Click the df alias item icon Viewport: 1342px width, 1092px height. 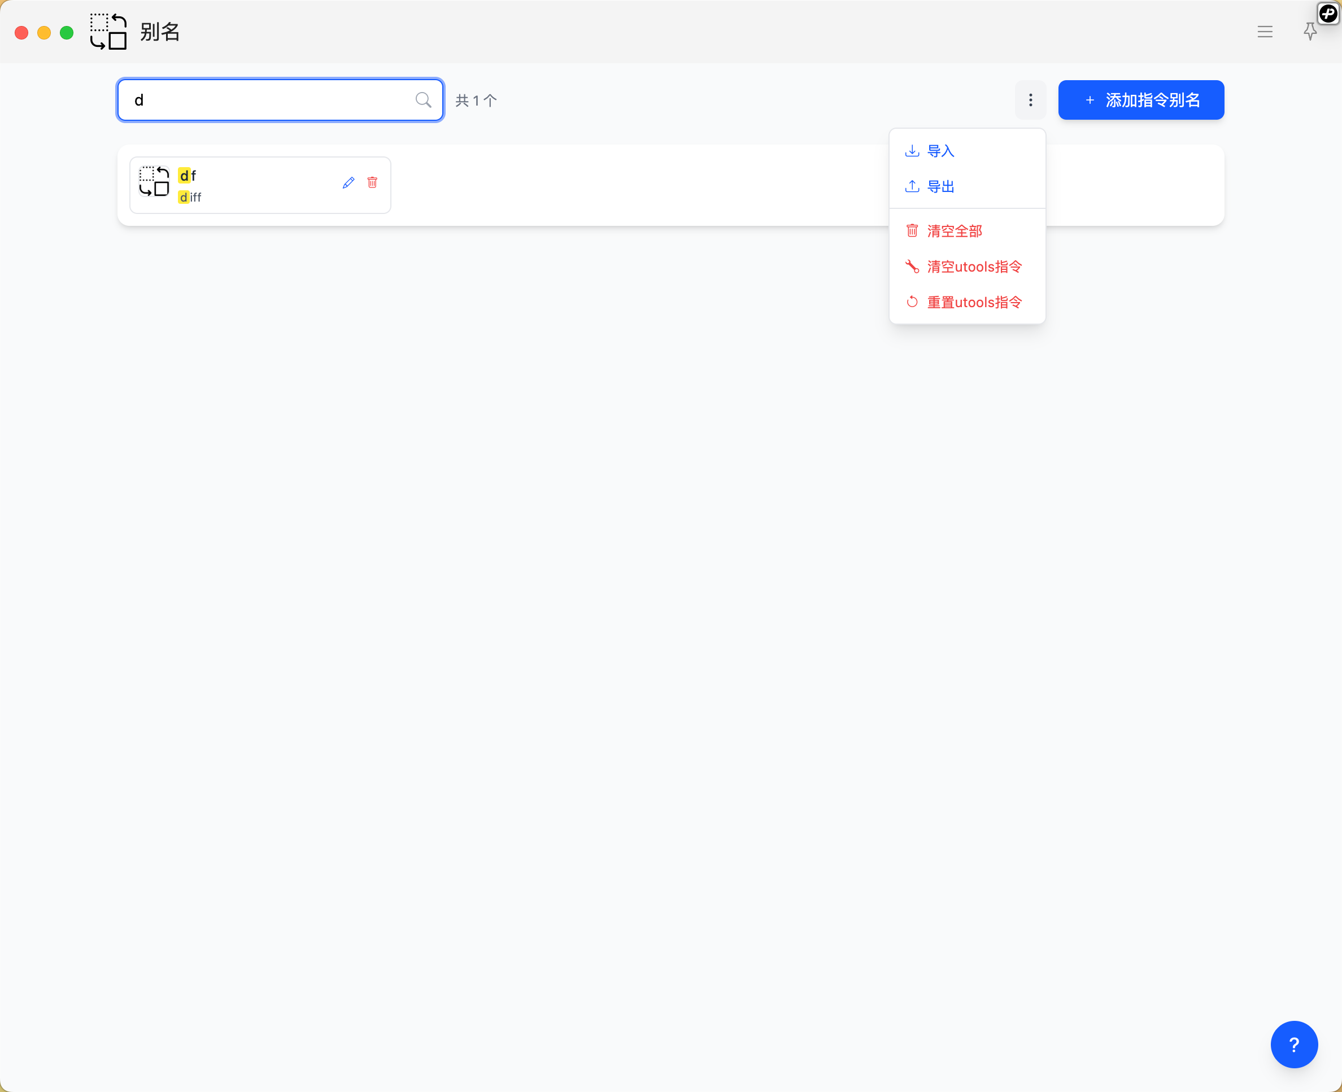[x=154, y=182]
